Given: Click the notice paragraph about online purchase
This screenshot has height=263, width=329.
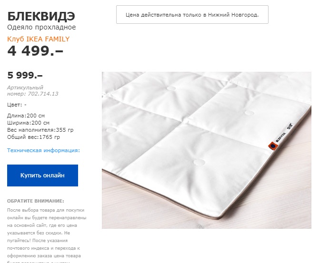Looking at the screenshot, I should click(47, 235).
